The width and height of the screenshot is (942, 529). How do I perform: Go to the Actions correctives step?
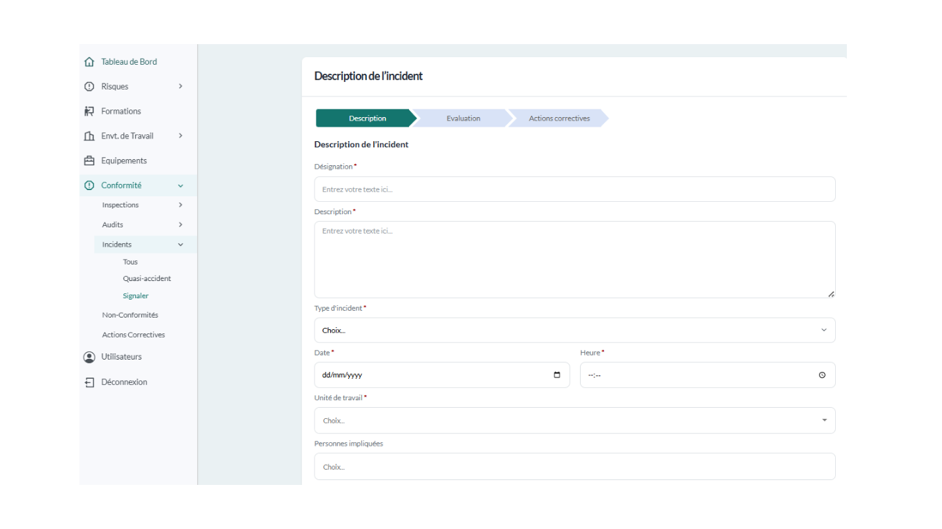pos(559,118)
